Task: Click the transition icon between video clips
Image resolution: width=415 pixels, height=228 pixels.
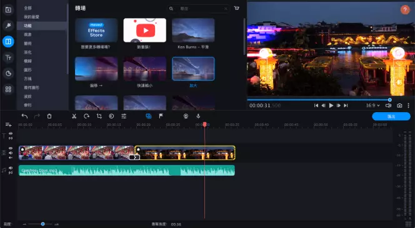Action: pyautogui.click(x=134, y=157)
